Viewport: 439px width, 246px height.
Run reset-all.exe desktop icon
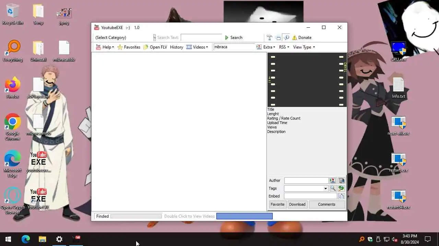[399, 125]
